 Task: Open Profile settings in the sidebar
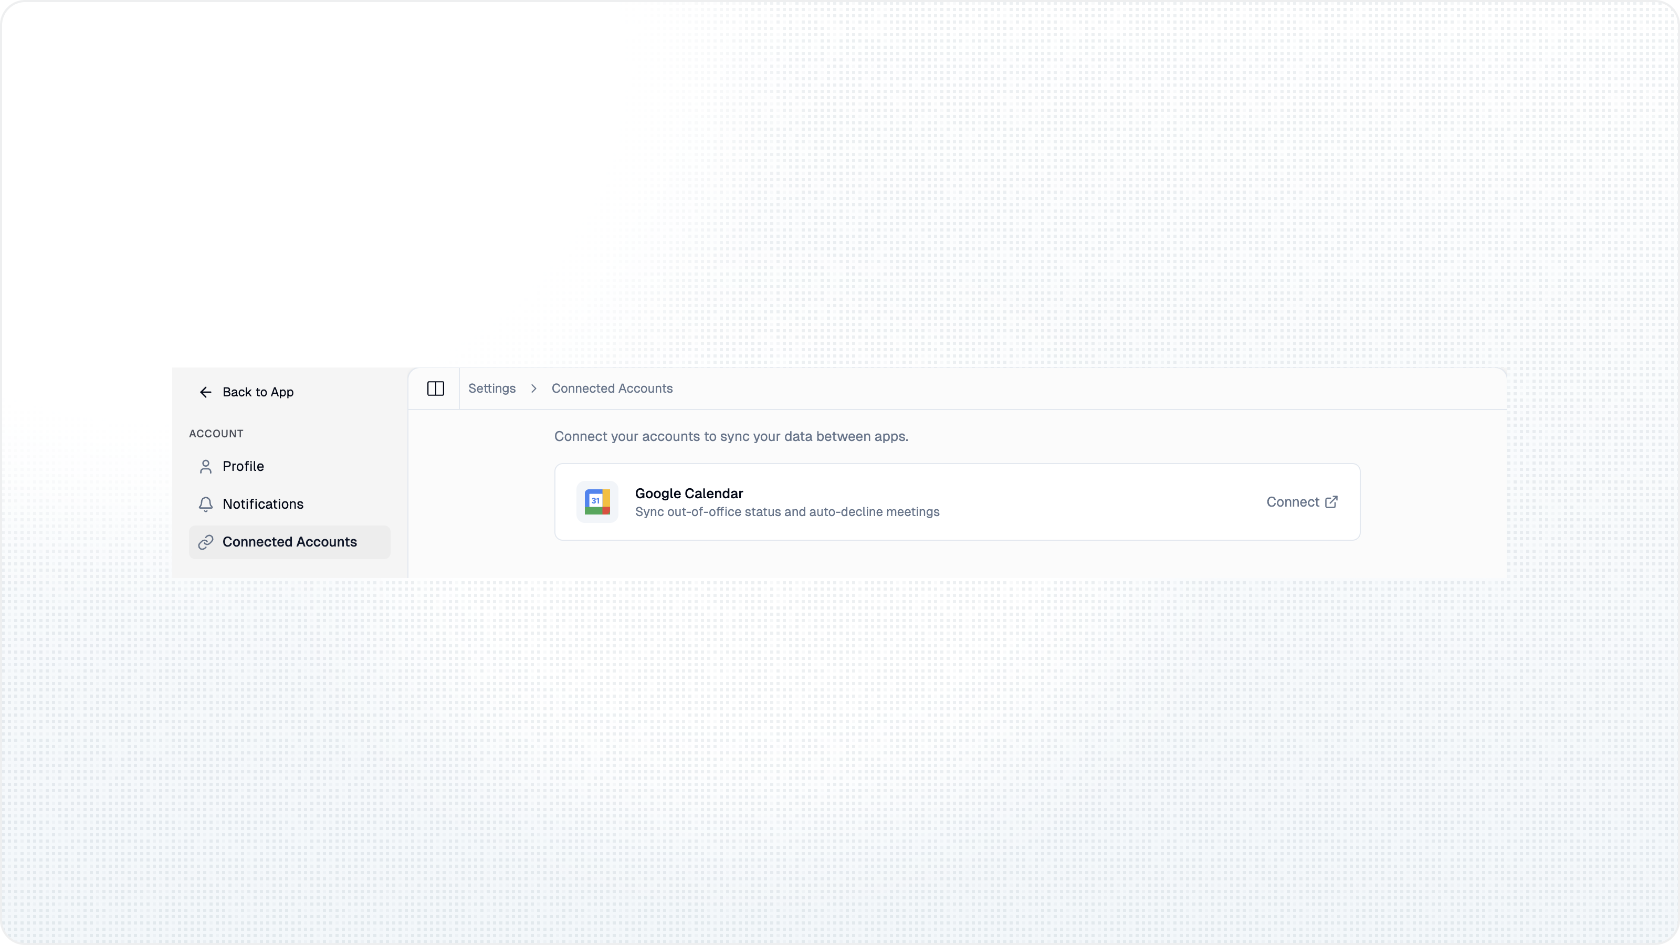point(243,466)
